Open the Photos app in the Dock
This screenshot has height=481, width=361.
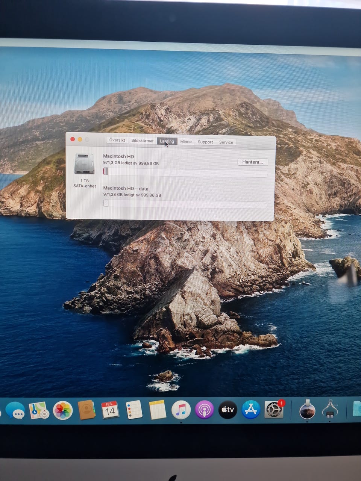coord(62,410)
